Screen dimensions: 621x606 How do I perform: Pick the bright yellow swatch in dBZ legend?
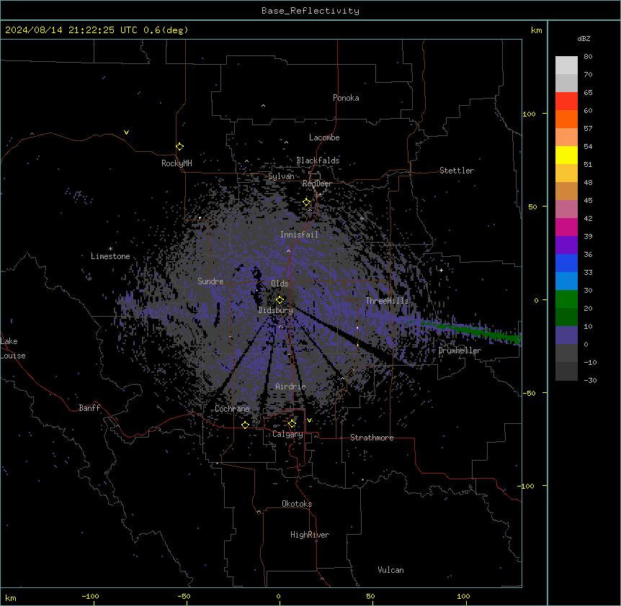[566, 155]
